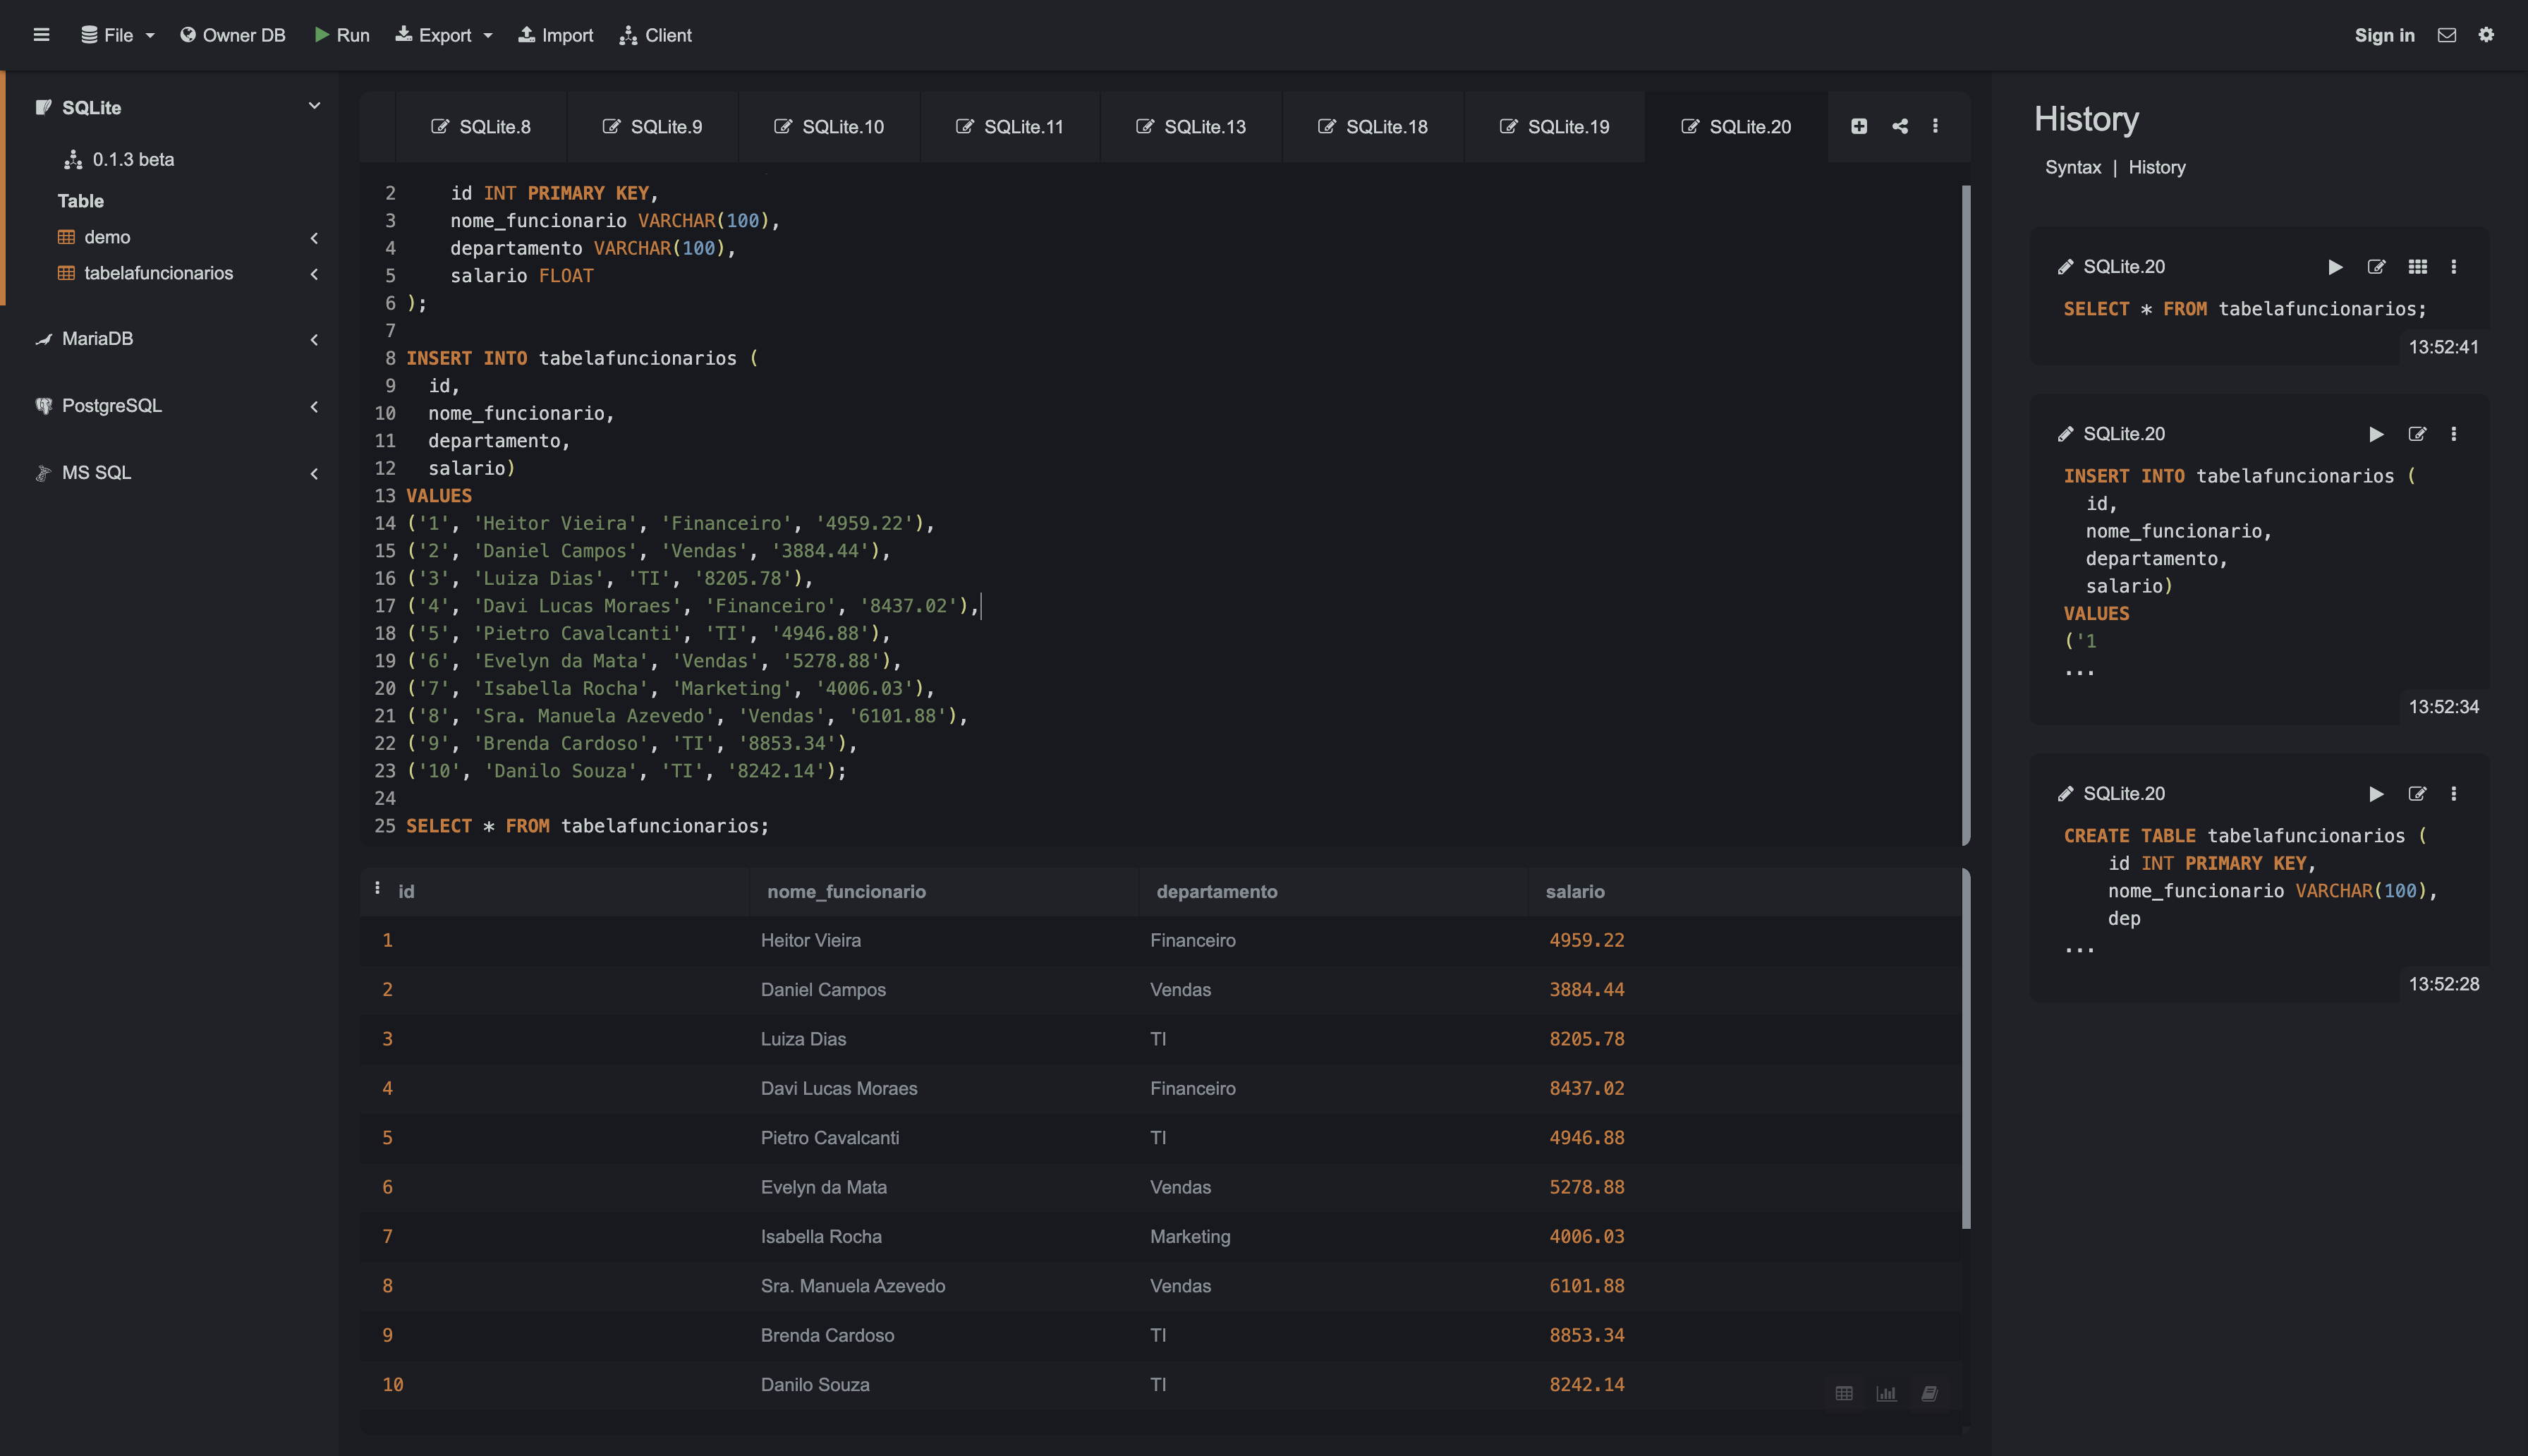Click the MS SQL icon
Screen dimensions: 2528x1456
point(43,473)
